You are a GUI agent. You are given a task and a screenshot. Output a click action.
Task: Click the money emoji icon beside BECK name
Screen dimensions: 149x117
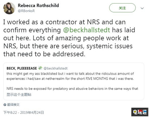pos(40,68)
